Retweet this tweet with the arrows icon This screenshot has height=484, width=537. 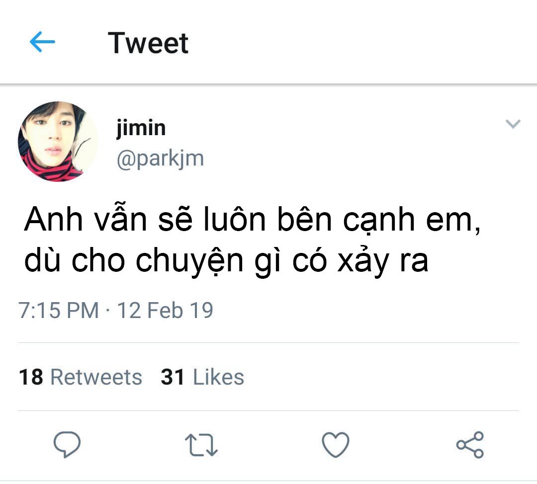pos(201,444)
